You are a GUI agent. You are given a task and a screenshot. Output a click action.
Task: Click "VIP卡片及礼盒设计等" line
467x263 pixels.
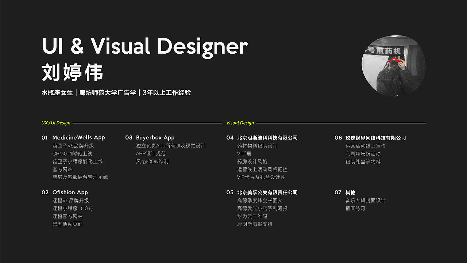[261, 177]
